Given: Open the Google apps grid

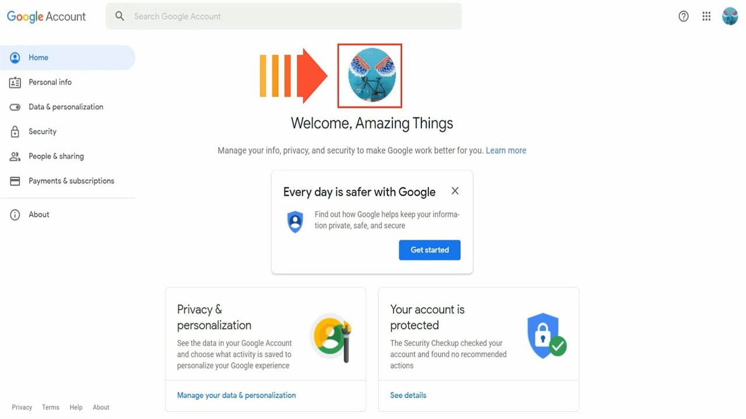Looking at the screenshot, I should (706, 16).
